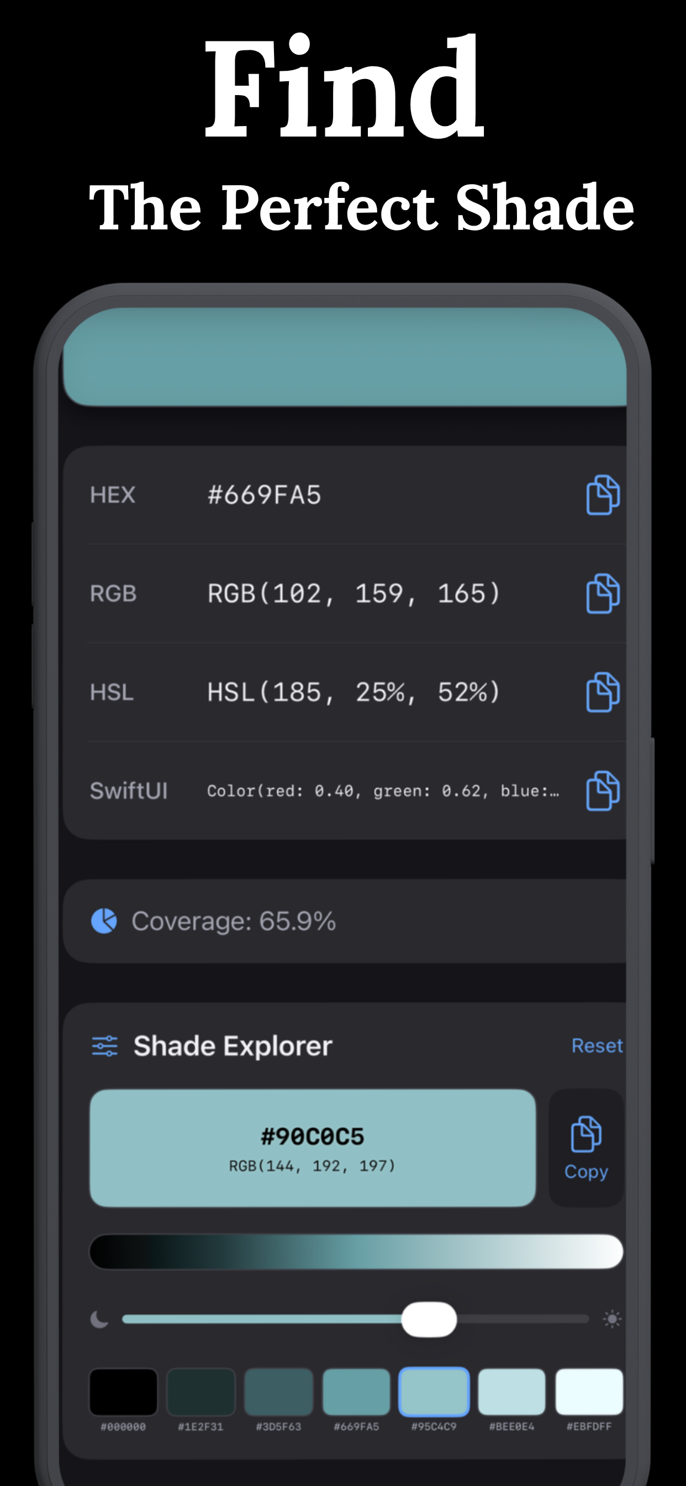Click the shade gradient bar
Screen dimensions: 686x1486
point(356,1251)
